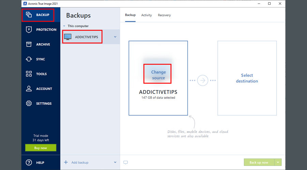Switch to the Activity tab
The image size is (307, 170).
coord(147,15)
